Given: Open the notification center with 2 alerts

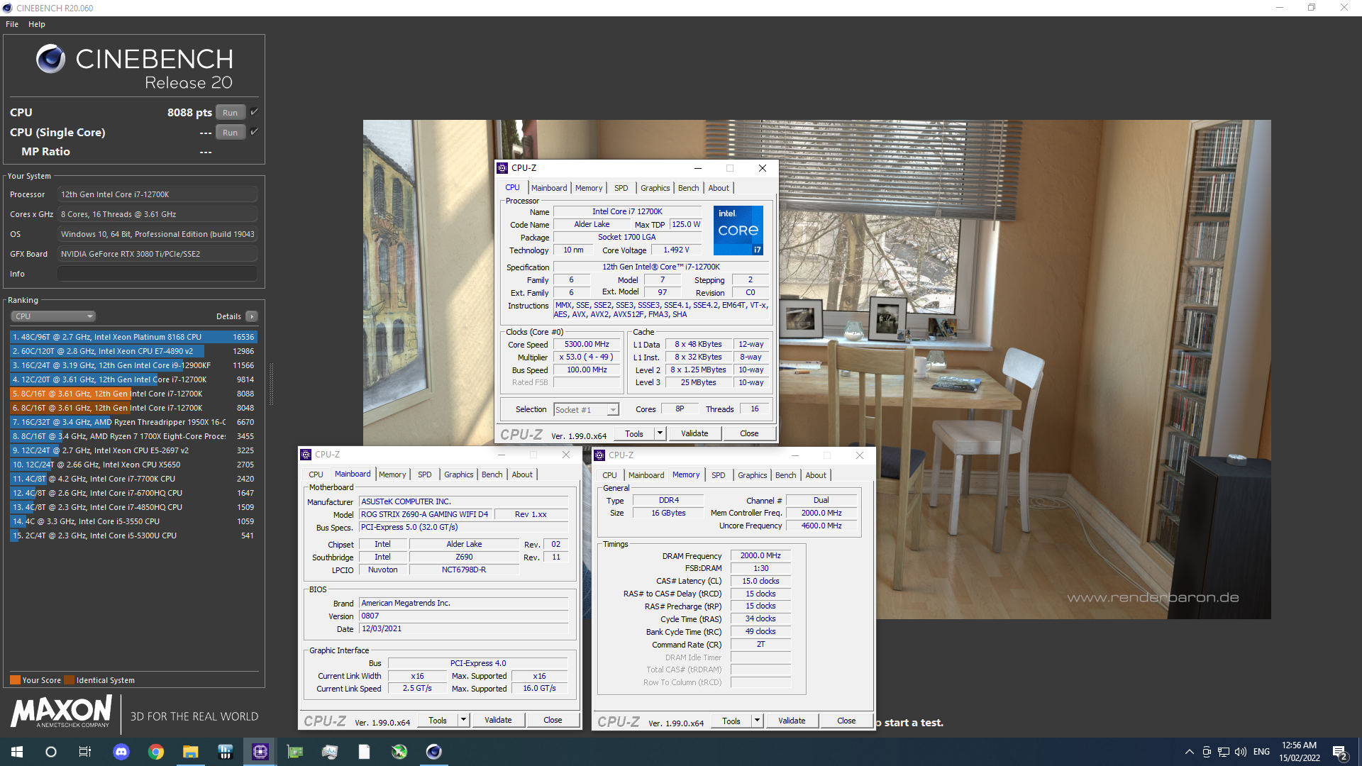Looking at the screenshot, I should [x=1339, y=752].
